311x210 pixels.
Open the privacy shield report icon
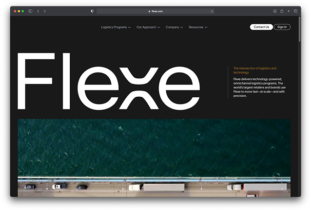point(92,11)
